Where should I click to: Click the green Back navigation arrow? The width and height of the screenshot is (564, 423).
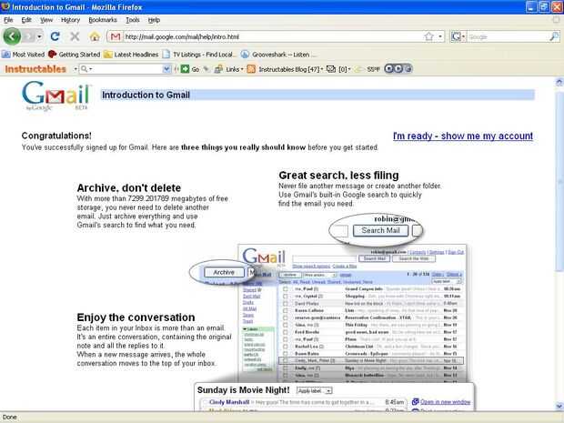coord(12,36)
